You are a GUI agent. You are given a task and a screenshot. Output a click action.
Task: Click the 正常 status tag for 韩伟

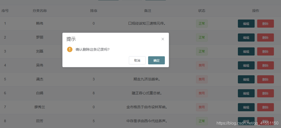pyautogui.click(x=202, y=24)
